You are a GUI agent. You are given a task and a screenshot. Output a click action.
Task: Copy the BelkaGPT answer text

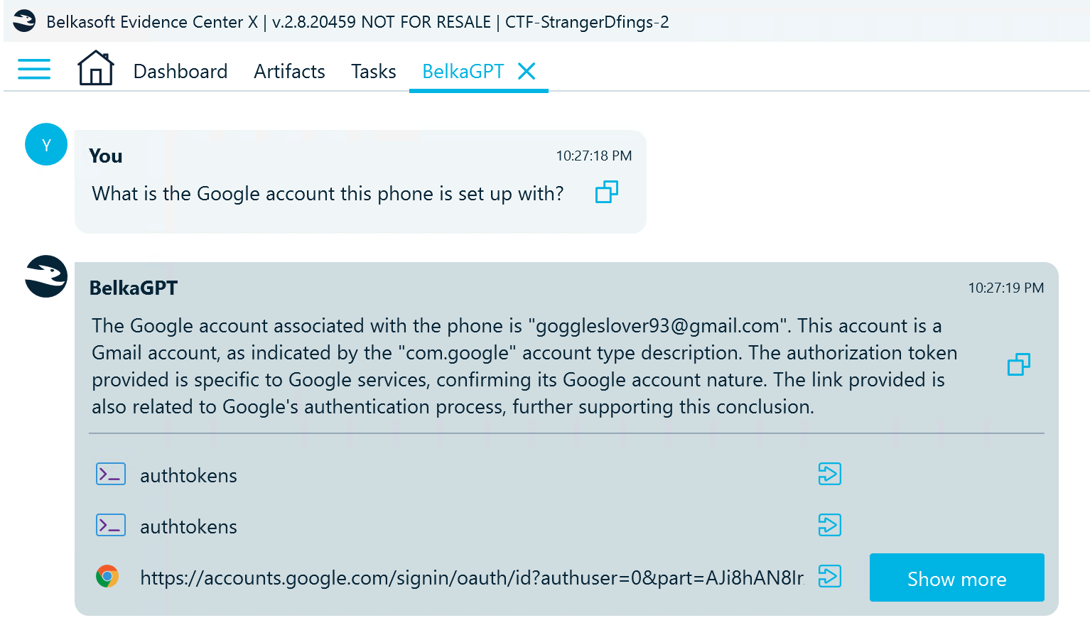click(1019, 364)
